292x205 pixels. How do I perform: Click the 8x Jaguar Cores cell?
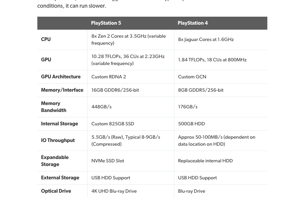coord(206,39)
